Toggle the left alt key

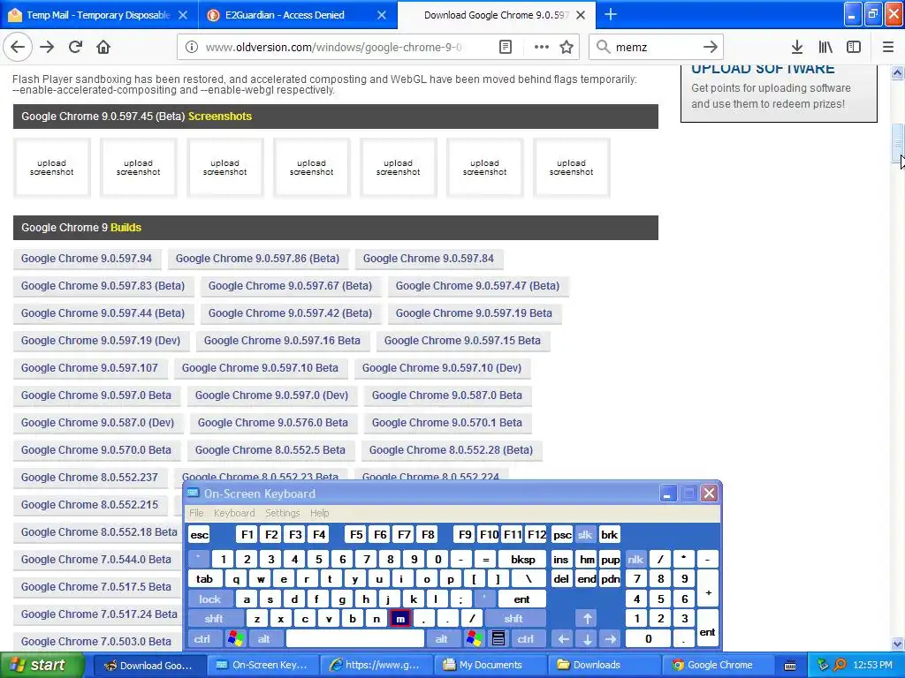pos(263,639)
